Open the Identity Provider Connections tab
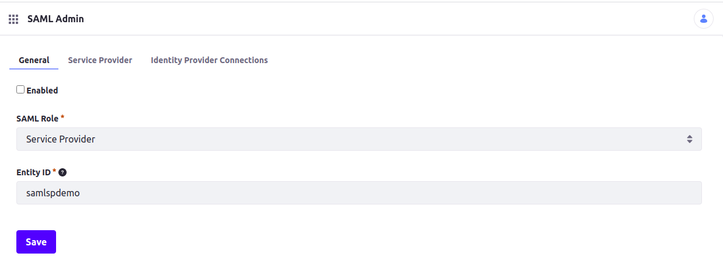The height and width of the screenshot is (267, 723). (209, 60)
